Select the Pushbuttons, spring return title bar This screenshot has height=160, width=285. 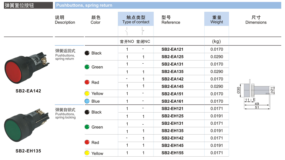coord(168,5)
